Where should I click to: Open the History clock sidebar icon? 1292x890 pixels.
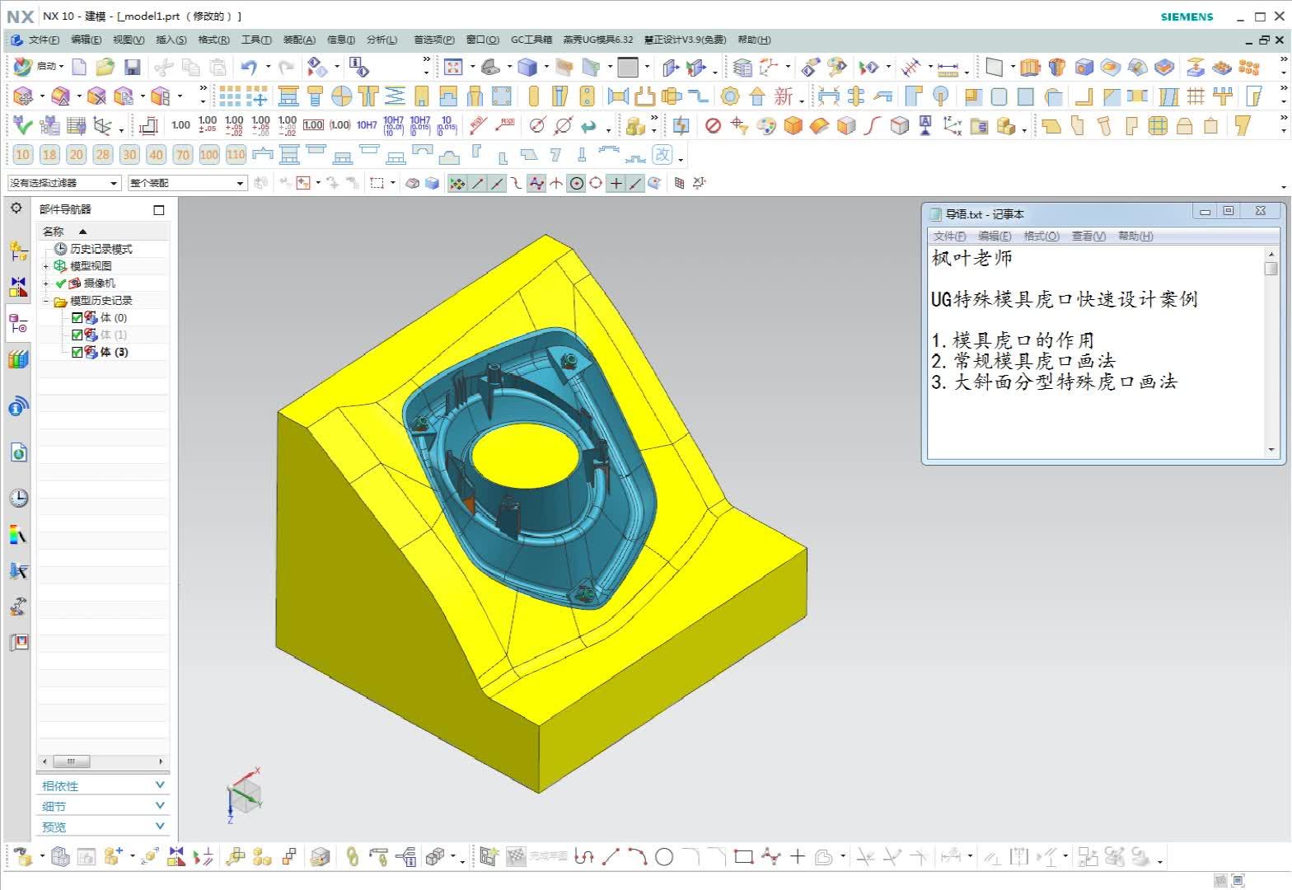pos(18,498)
